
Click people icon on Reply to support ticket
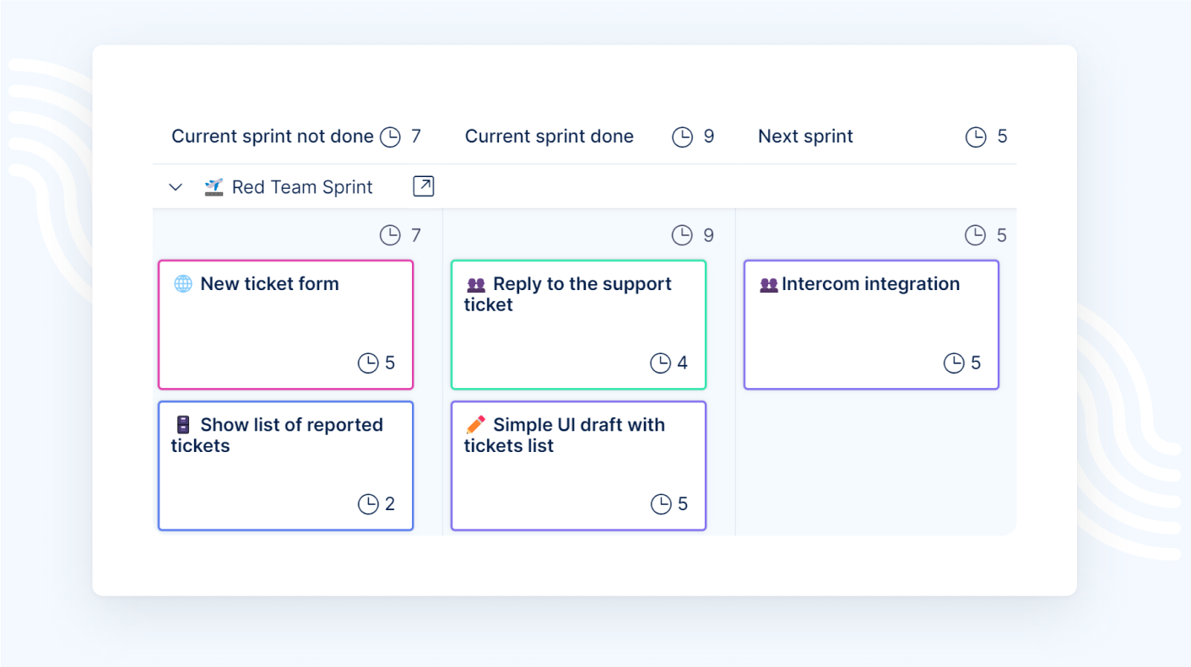(476, 285)
